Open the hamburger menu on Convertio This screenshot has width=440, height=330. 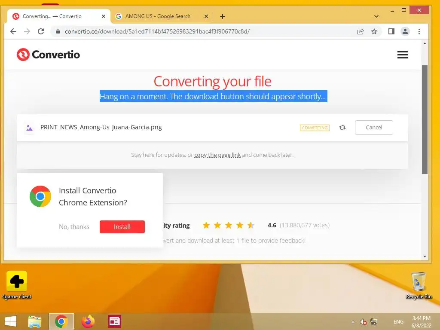click(403, 55)
